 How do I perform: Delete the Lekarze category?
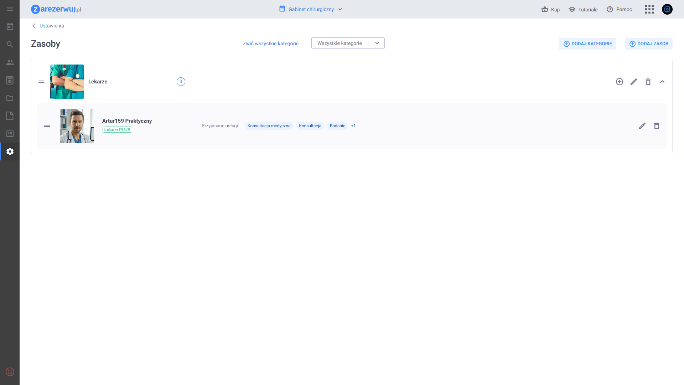(648, 82)
